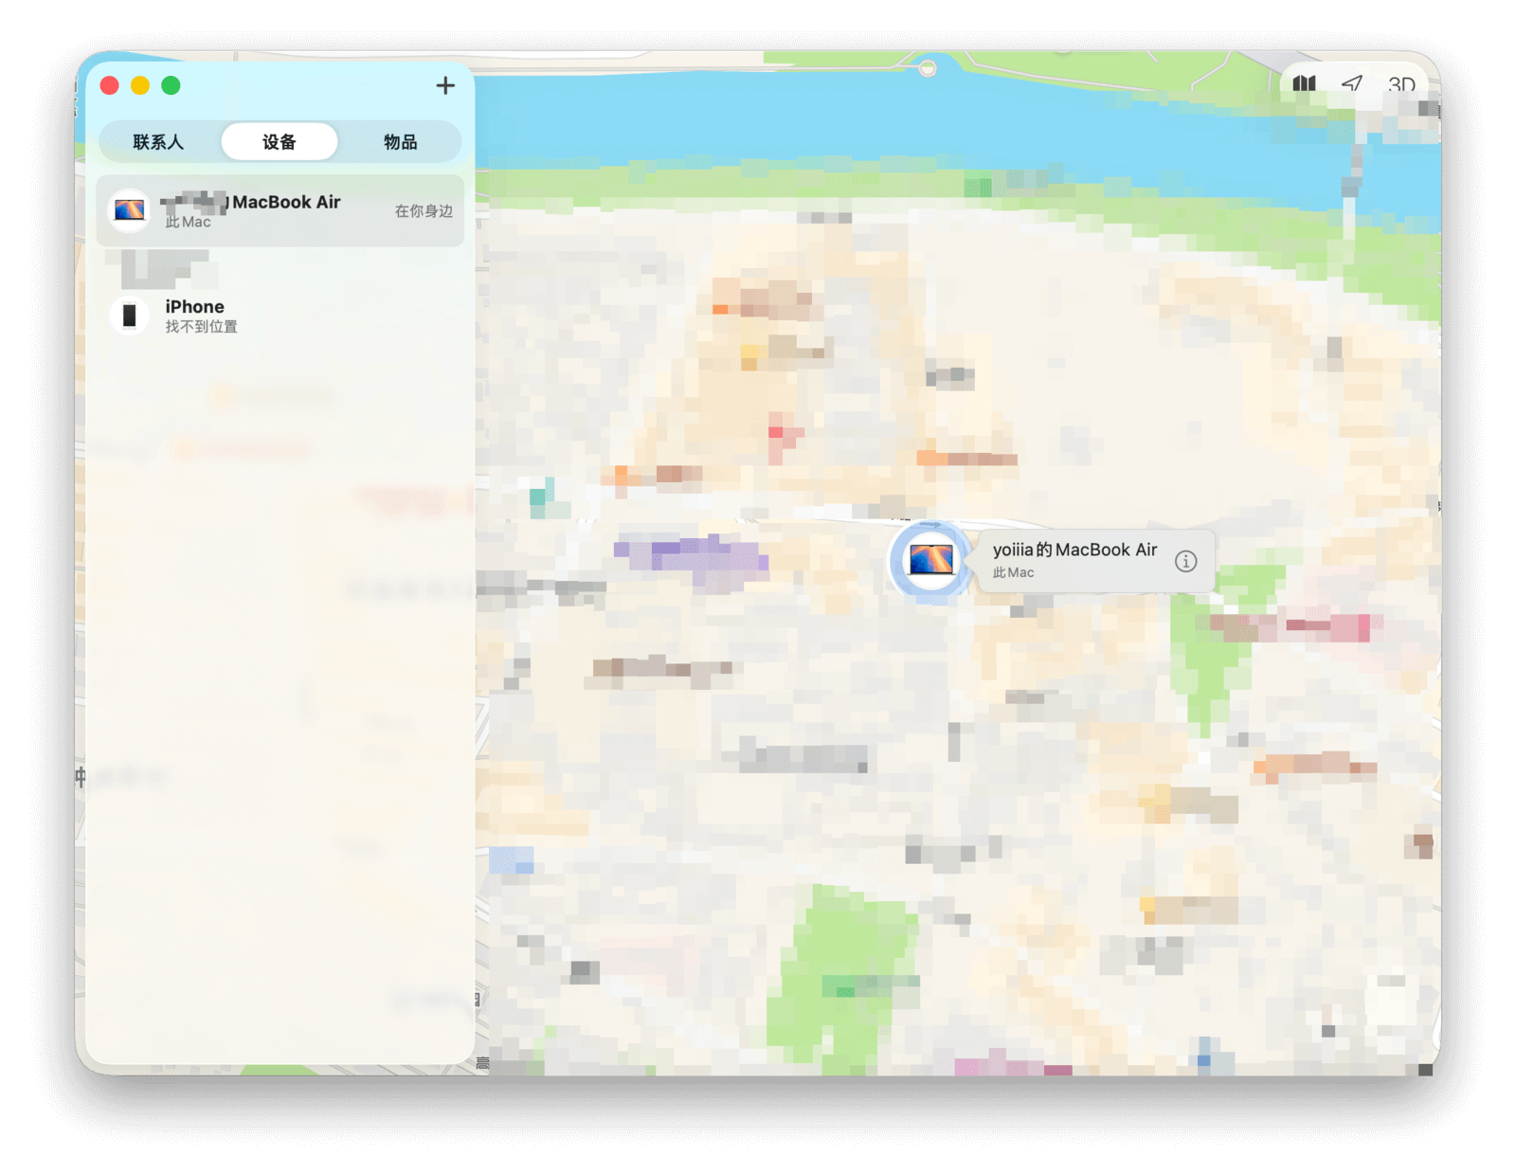Enter full screen with green button
The height and width of the screenshot is (1174, 1516).
(x=171, y=86)
